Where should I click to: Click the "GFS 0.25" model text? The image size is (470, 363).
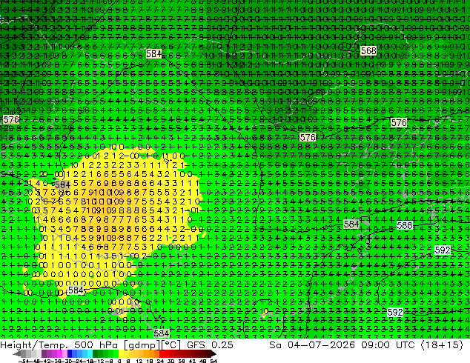click(210, 345)
